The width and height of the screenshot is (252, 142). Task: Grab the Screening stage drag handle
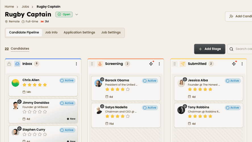92,64
